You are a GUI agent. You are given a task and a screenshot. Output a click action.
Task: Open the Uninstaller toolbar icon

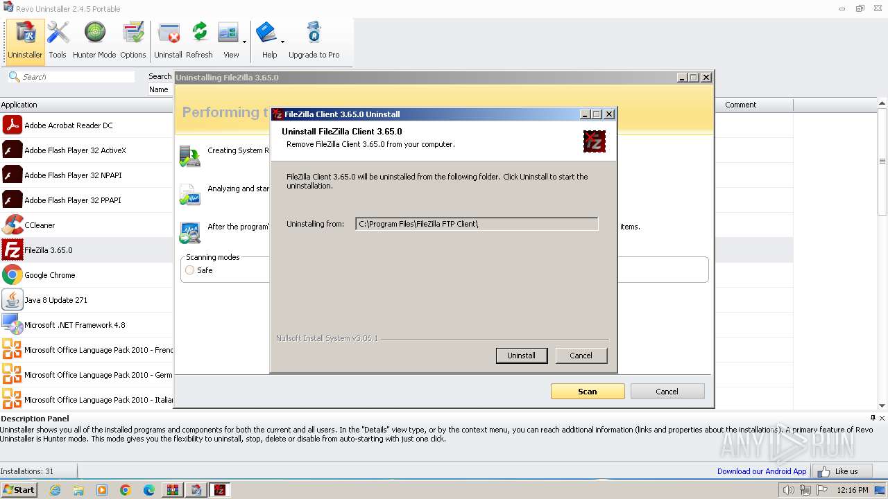click(25, 40)
